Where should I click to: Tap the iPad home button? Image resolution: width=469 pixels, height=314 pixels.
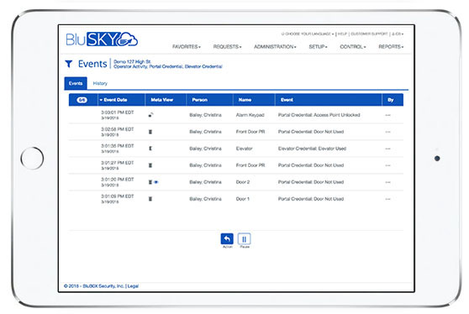[x=32, y=158]
